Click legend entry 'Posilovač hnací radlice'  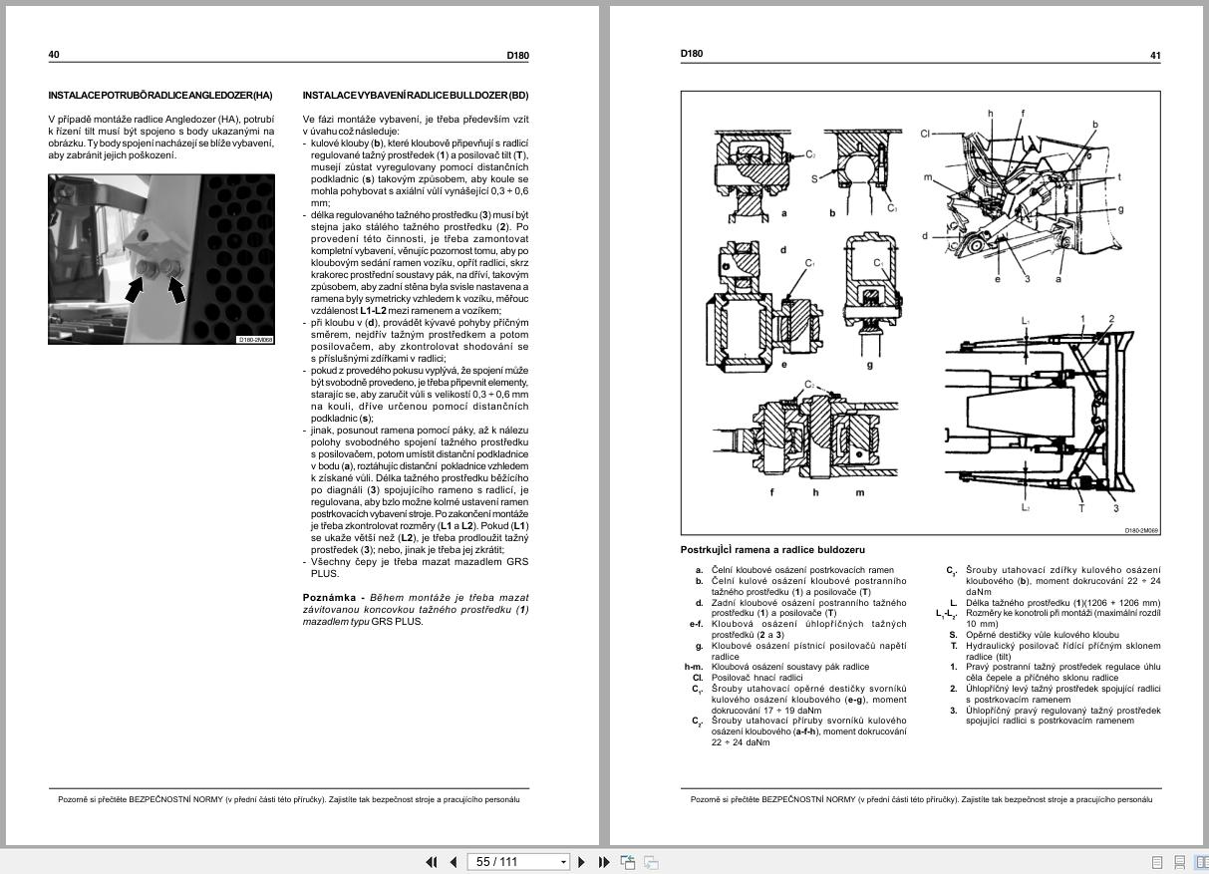pos(756,678)
